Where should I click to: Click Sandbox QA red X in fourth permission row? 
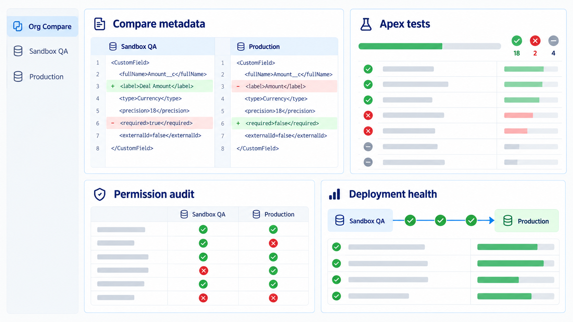(x=203, y=271)
